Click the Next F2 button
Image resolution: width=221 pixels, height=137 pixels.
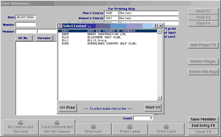coord(203,11)
